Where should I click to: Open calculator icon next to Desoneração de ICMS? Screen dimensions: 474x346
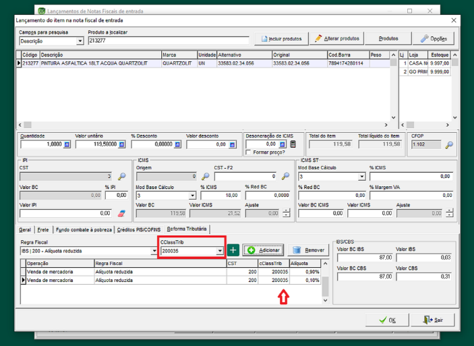[292, 144]
